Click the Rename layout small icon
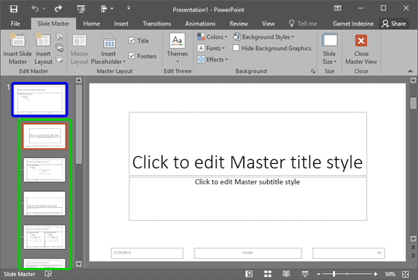The width and height of the screenshot is (418, 280). (x=59, y=48)
